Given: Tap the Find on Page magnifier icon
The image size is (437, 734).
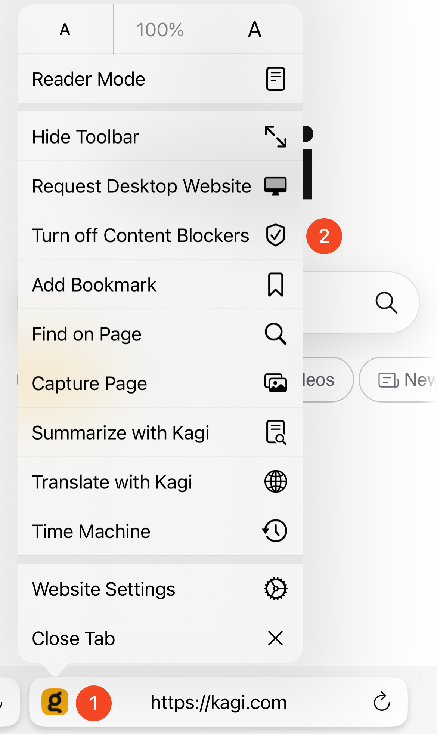Looking at the screenshot, I should [276, 334].
